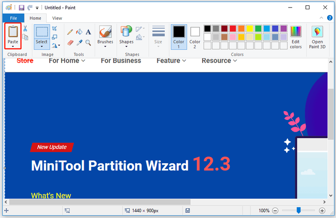The width and height of the screenshot is (336, 218).
Task: Click the New Update badge
Action: pyautogui.click(x=52, y=147)
